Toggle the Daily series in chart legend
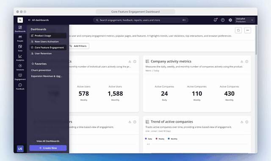Image resolution: width=271 pixels, height=161 pixels. [149, 139]
